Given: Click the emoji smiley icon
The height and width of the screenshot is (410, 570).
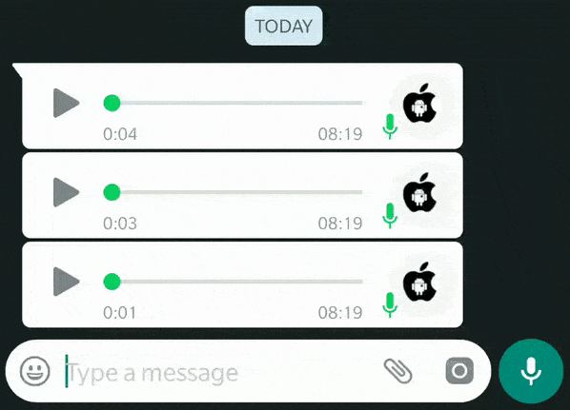Looking at the screenshot, I should (35, 371).
